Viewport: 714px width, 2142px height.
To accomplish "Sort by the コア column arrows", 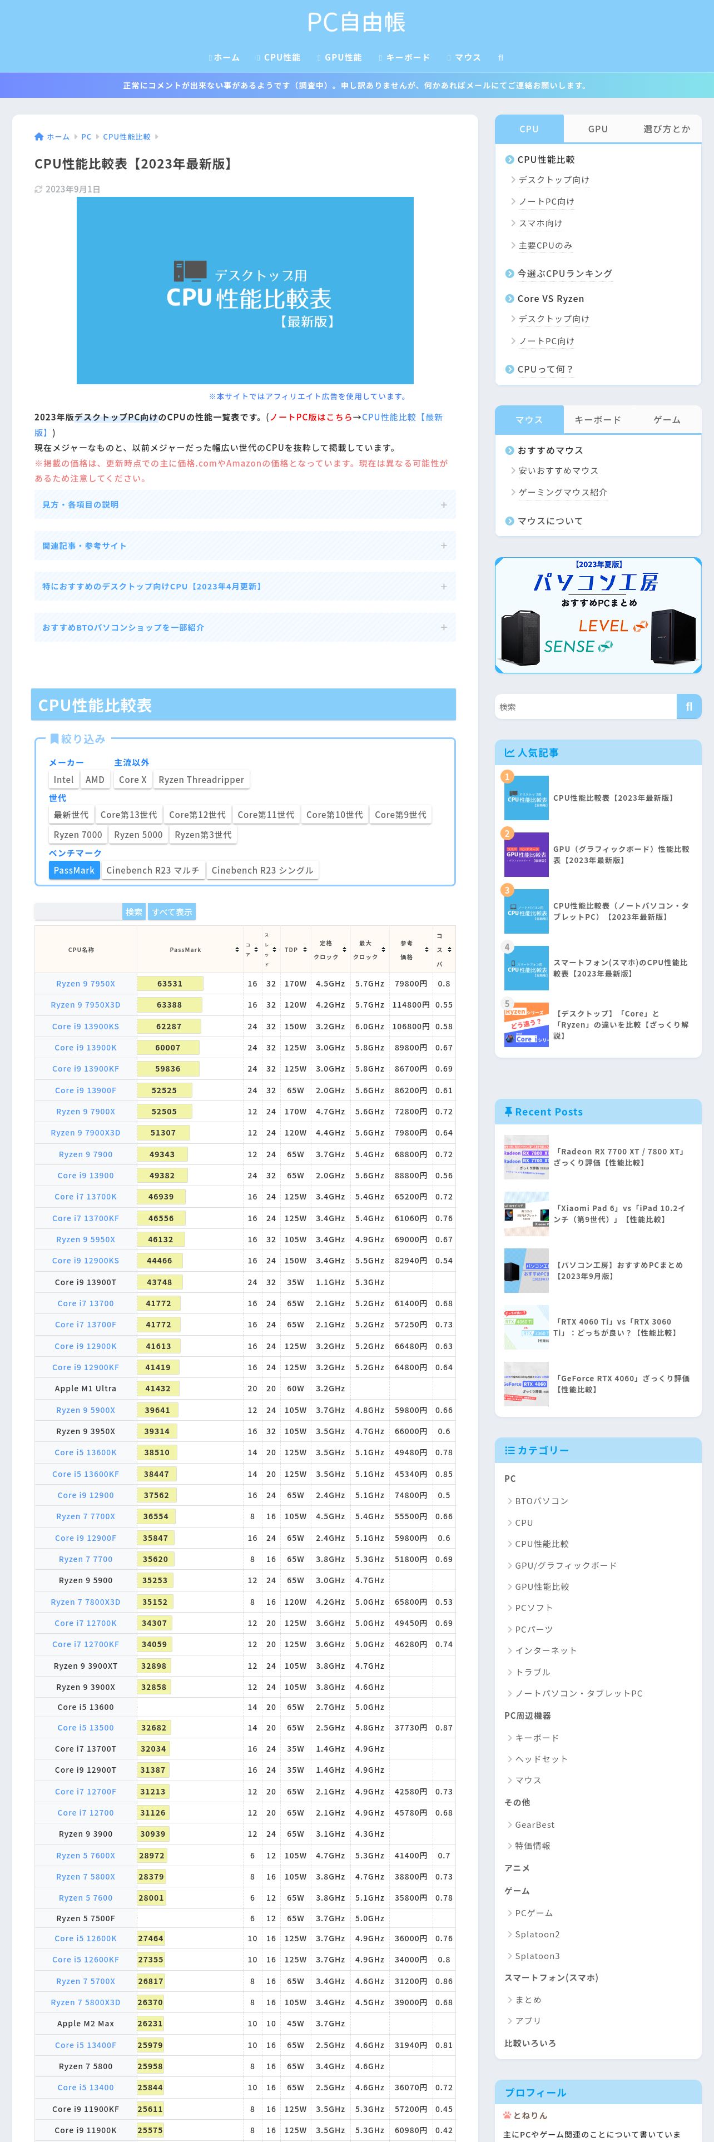I will tap(257, 950).
